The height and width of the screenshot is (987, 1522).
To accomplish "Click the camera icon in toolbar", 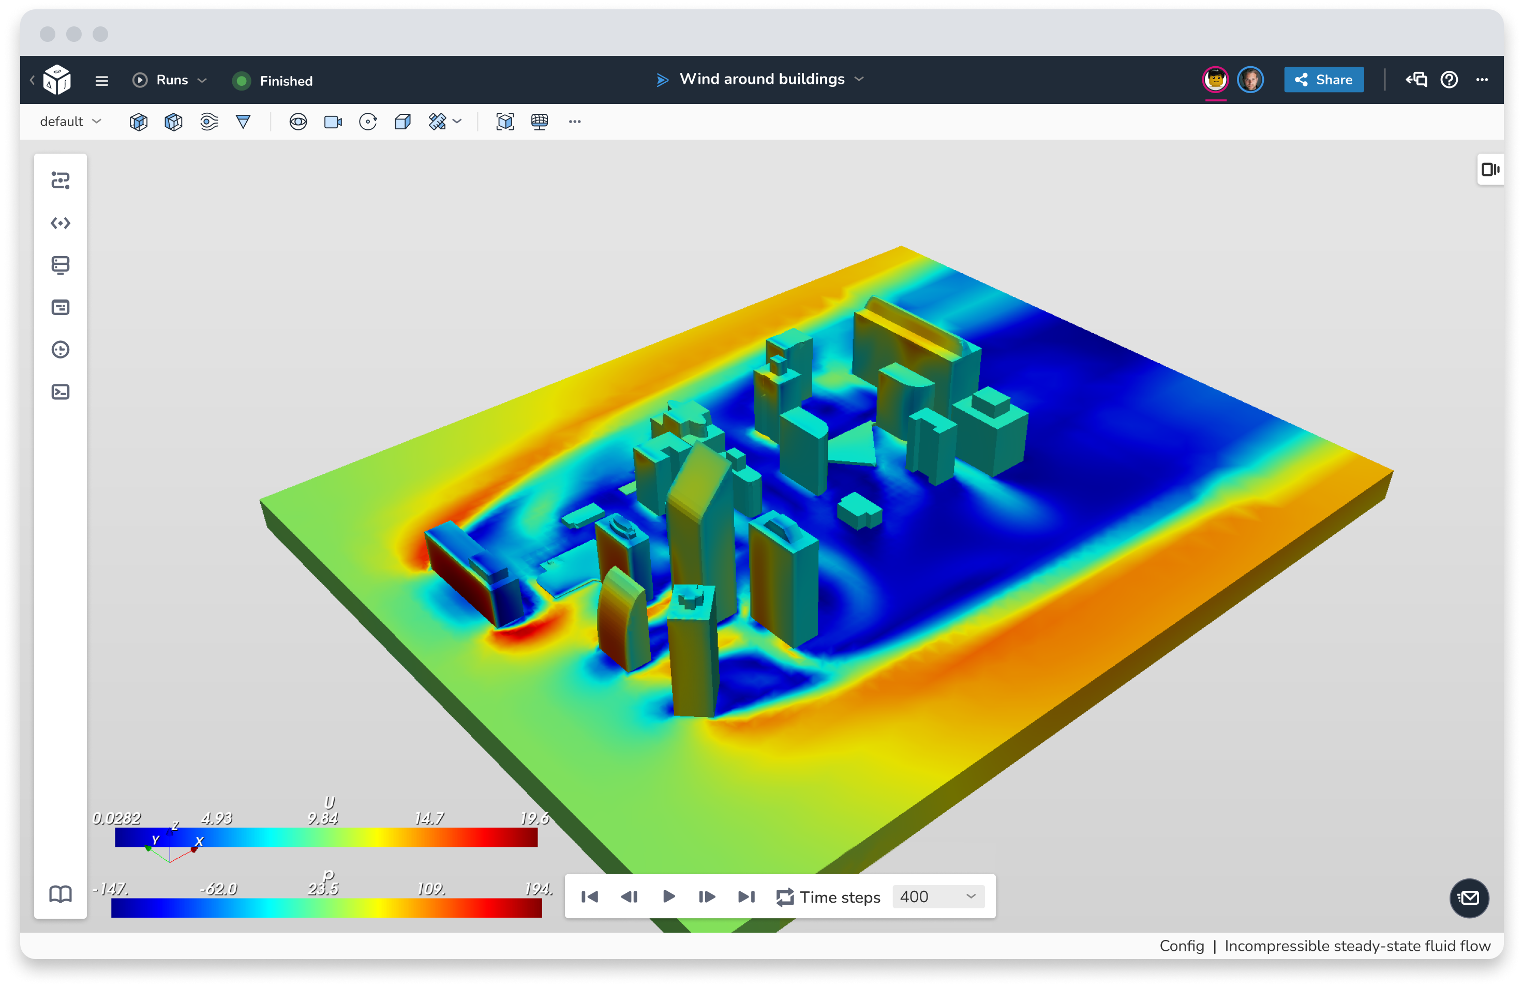I will (333, 122).
